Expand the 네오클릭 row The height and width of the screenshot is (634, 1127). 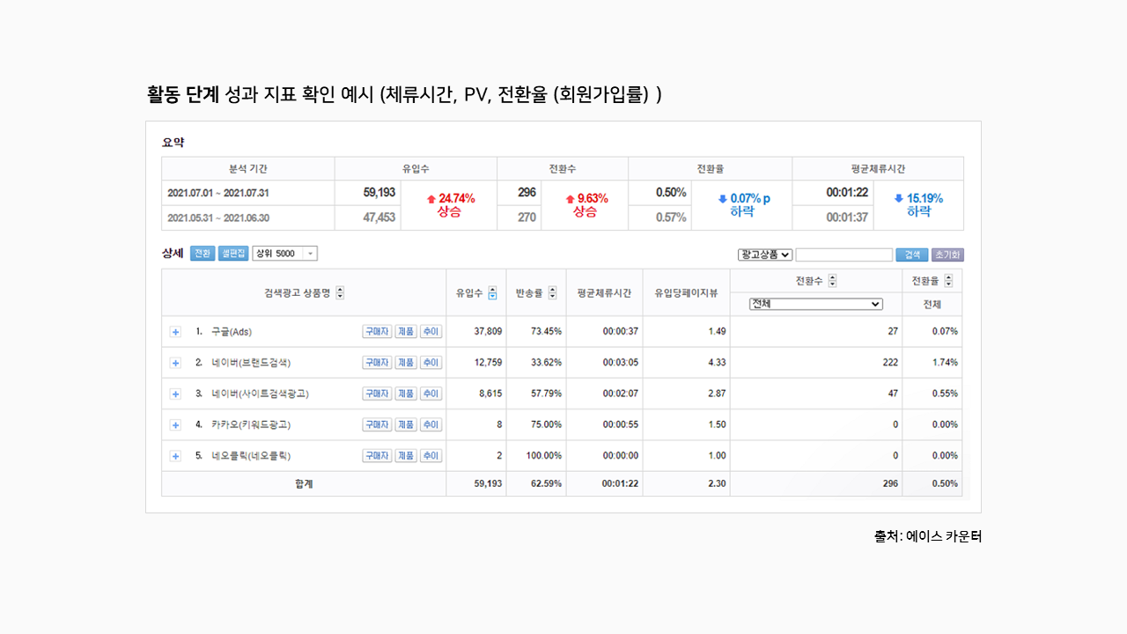point(175,456)
